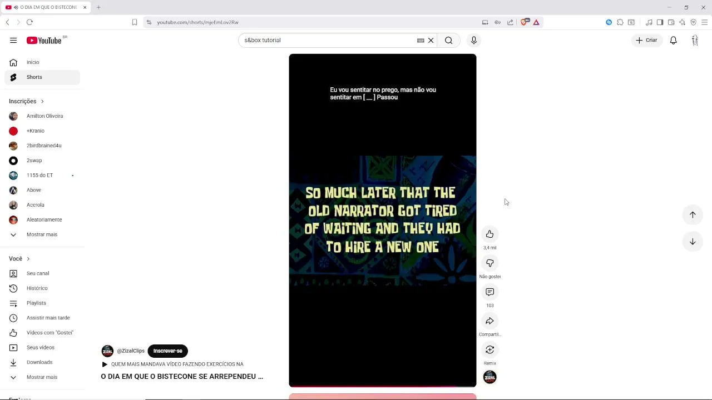This screenshot has width=712, height=400.
Task: Expand the Inscrições section
Action: click(26, 101)
